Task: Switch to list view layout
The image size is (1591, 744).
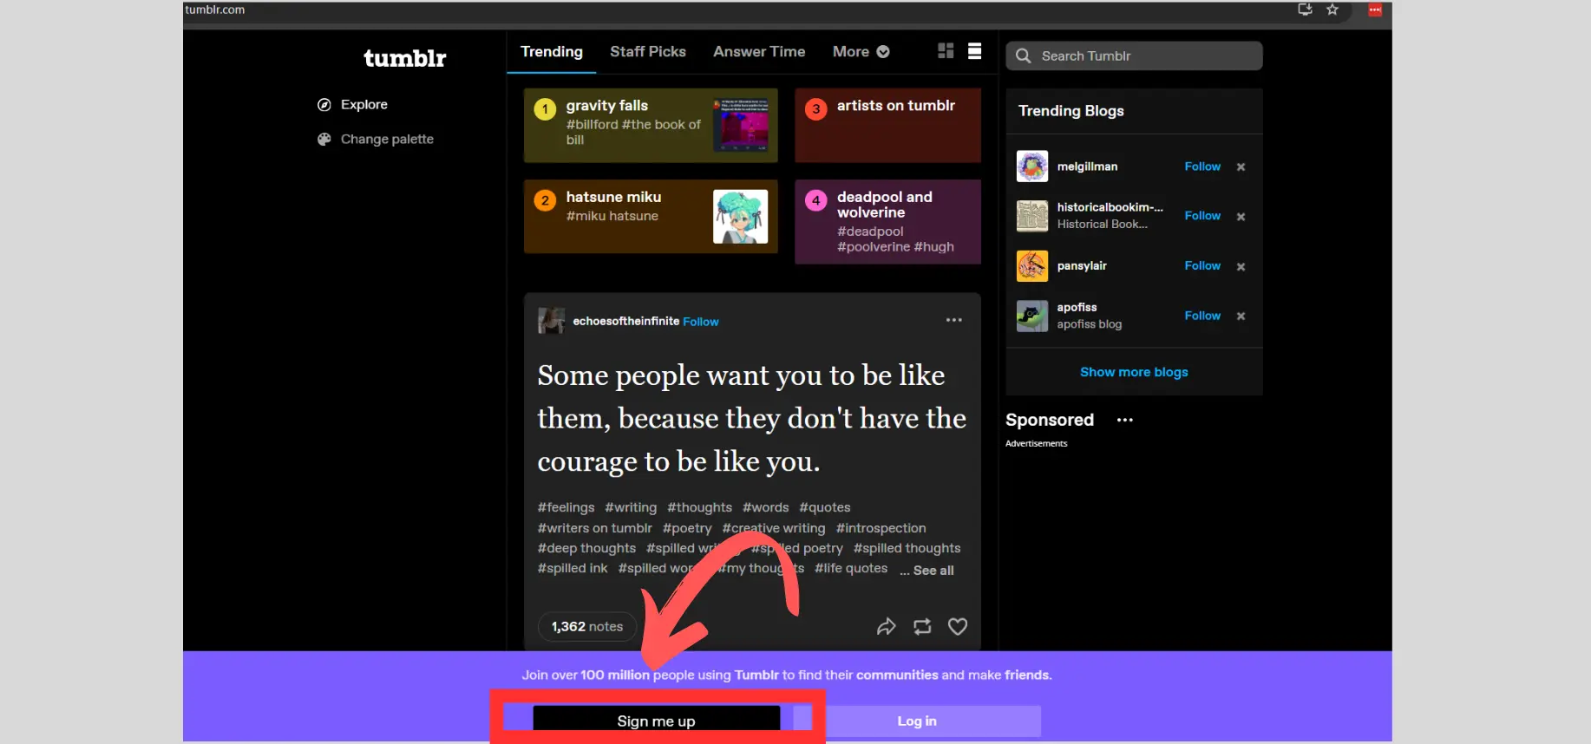Action: (x=975, y=51)
